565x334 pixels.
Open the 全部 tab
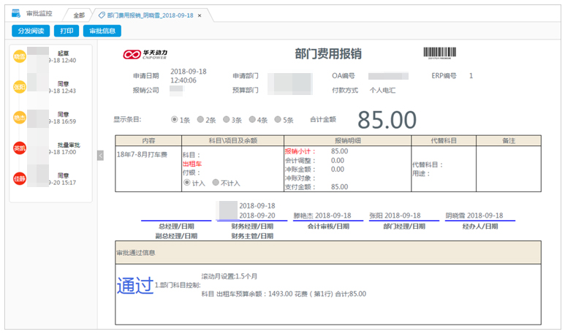[79, 15]
